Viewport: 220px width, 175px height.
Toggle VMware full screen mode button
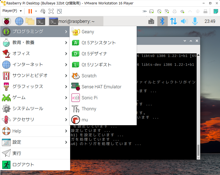pyautogui.click(x=51, y=11)
